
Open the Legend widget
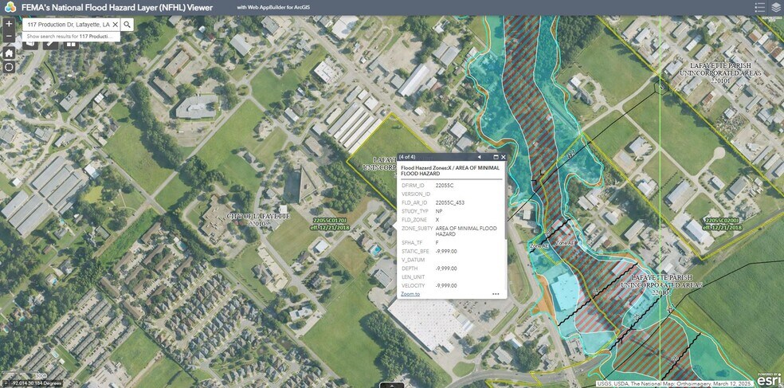(759, 7)
